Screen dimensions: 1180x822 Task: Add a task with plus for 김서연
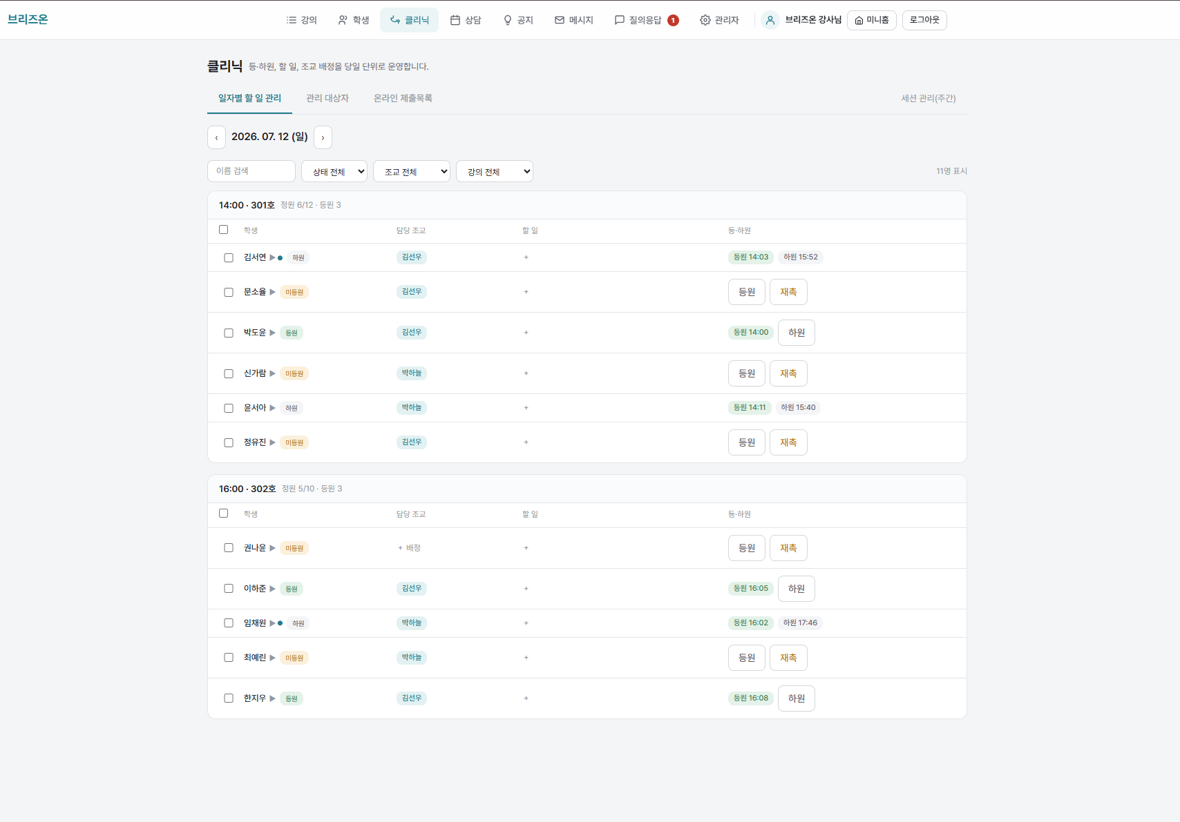coord(526,257)
